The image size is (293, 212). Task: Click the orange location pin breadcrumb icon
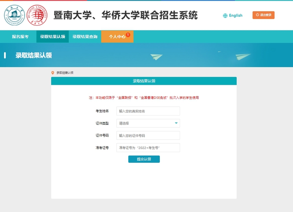(53, 73)
